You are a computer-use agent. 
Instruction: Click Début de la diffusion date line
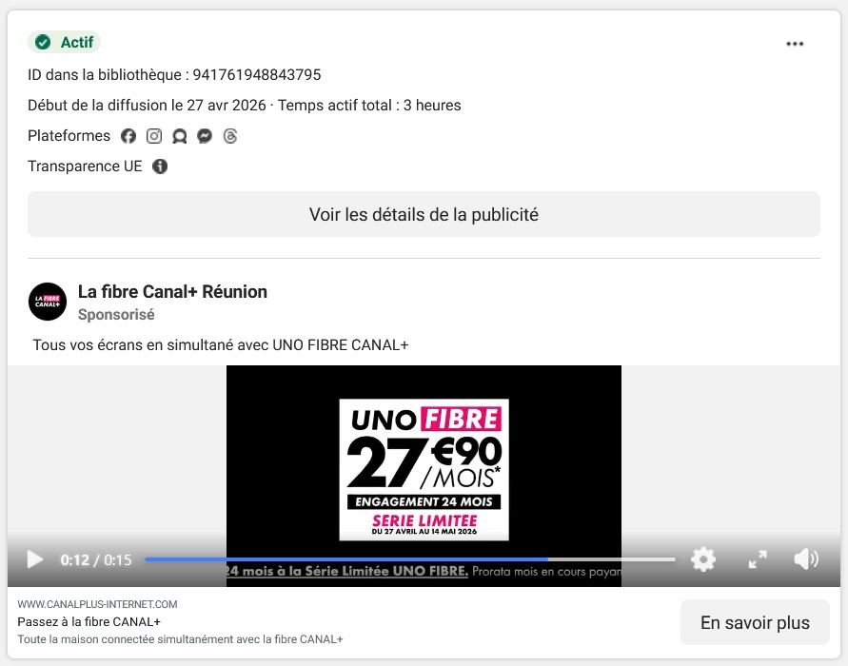pyautogui.click(x=245, y=106)
